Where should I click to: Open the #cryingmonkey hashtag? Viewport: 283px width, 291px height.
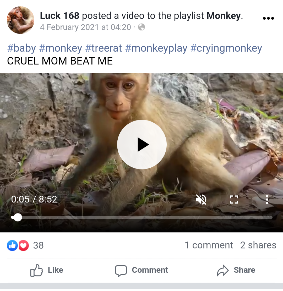click(226, 48)
